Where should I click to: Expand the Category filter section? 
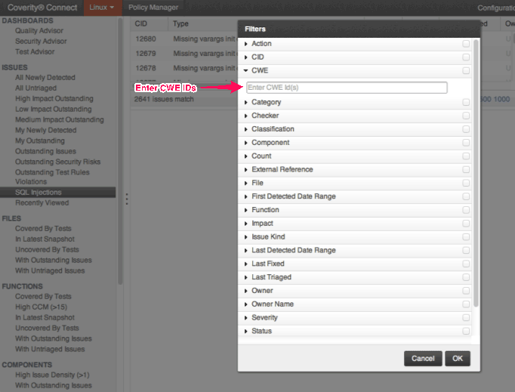(245, 102)
